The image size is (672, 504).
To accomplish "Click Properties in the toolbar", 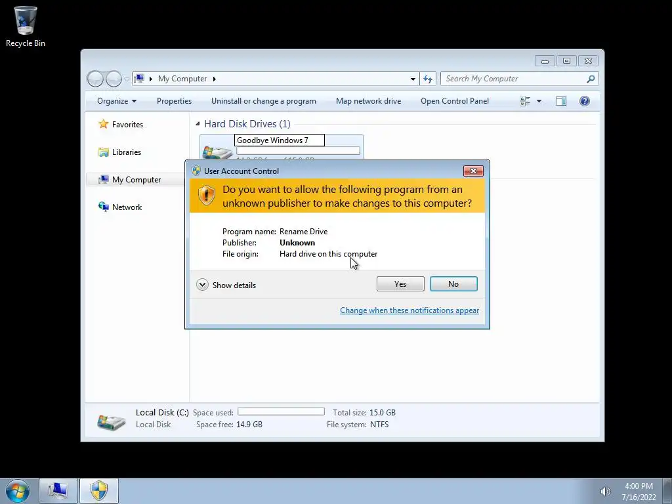I will [x=174, y=101].
